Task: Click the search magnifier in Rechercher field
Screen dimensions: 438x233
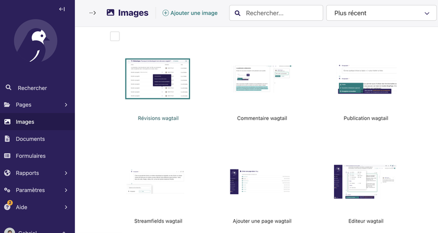Action: tap(238, 13)
